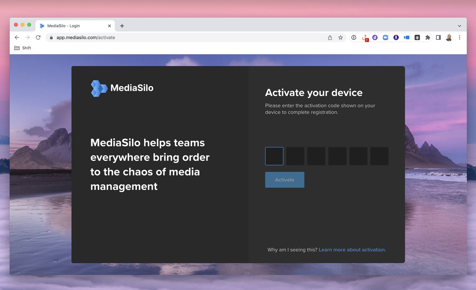476x290 pixels.
Task: Bookmark this page via the star icon
Action: coord(341,37)
